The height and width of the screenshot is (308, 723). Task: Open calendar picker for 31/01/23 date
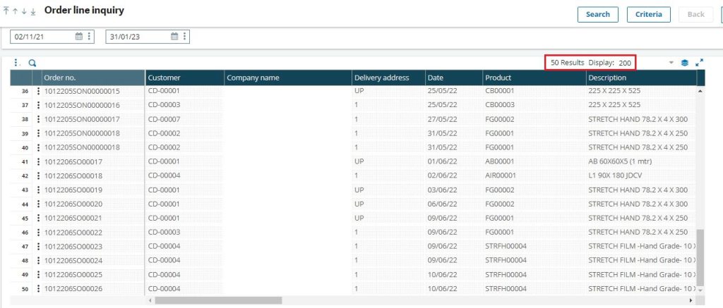pyautogui.click(x=174, y=37)
